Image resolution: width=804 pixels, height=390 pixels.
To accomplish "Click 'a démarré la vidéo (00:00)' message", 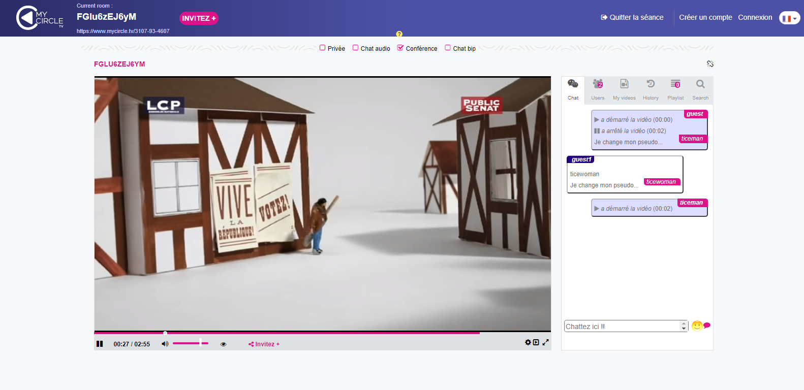I will point(633,120).
